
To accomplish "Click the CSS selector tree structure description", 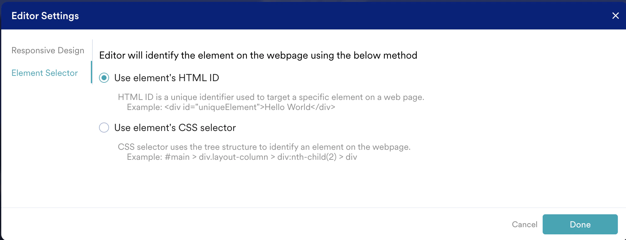I will (x=264, y=147).
